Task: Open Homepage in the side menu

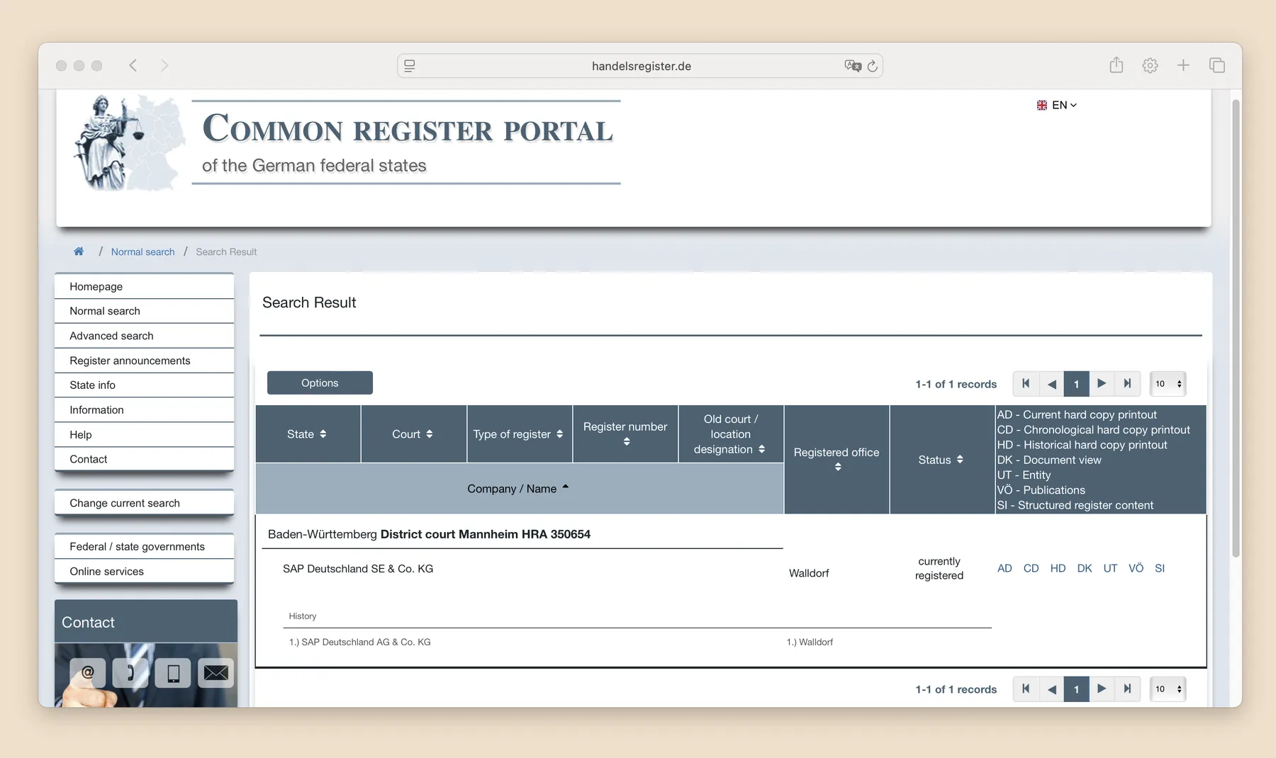Action: pos(144,286)
